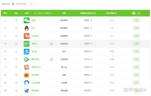The height and width of the screenshot is (96, 151).
Task: Open 详情 button for QQ Browser row
Action: pyautogui.click(x=136, y=83)
